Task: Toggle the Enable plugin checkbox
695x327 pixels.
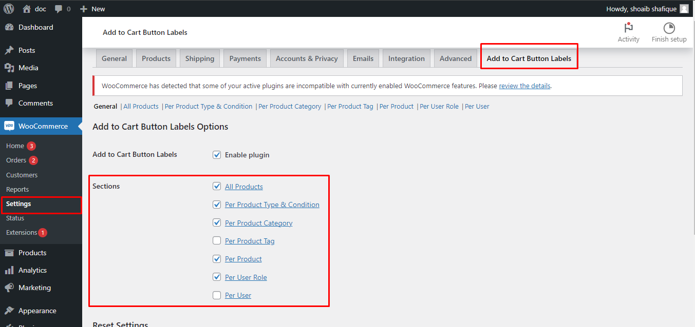Action: click(217, 155)
